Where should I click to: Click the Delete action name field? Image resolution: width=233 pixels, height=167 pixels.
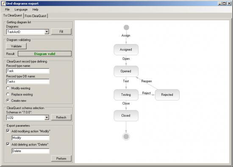[x=31, y=151]
